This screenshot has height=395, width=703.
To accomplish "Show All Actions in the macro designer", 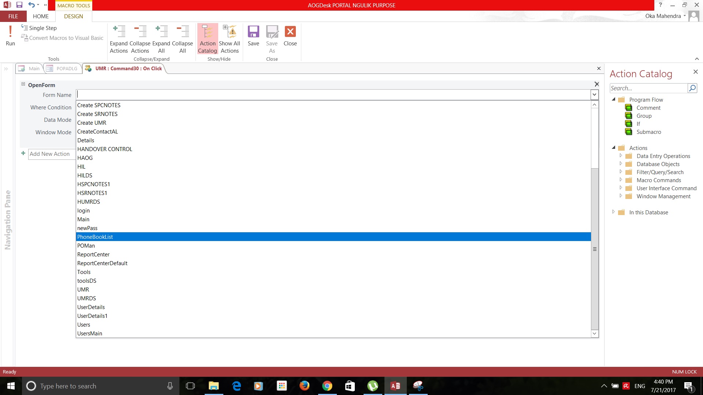I will point(229,38).
